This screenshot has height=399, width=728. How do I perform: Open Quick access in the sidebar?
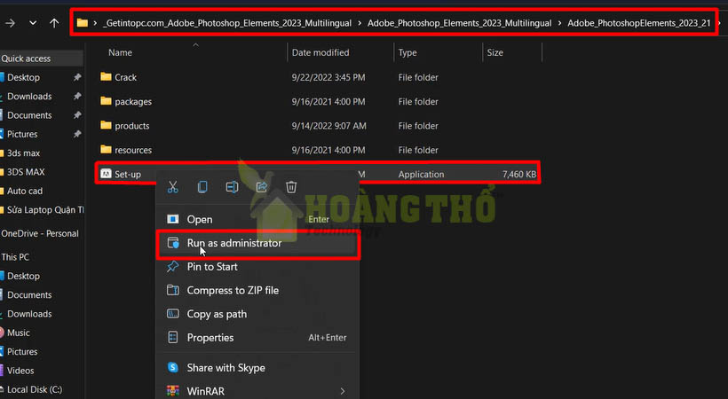point(26,59)
